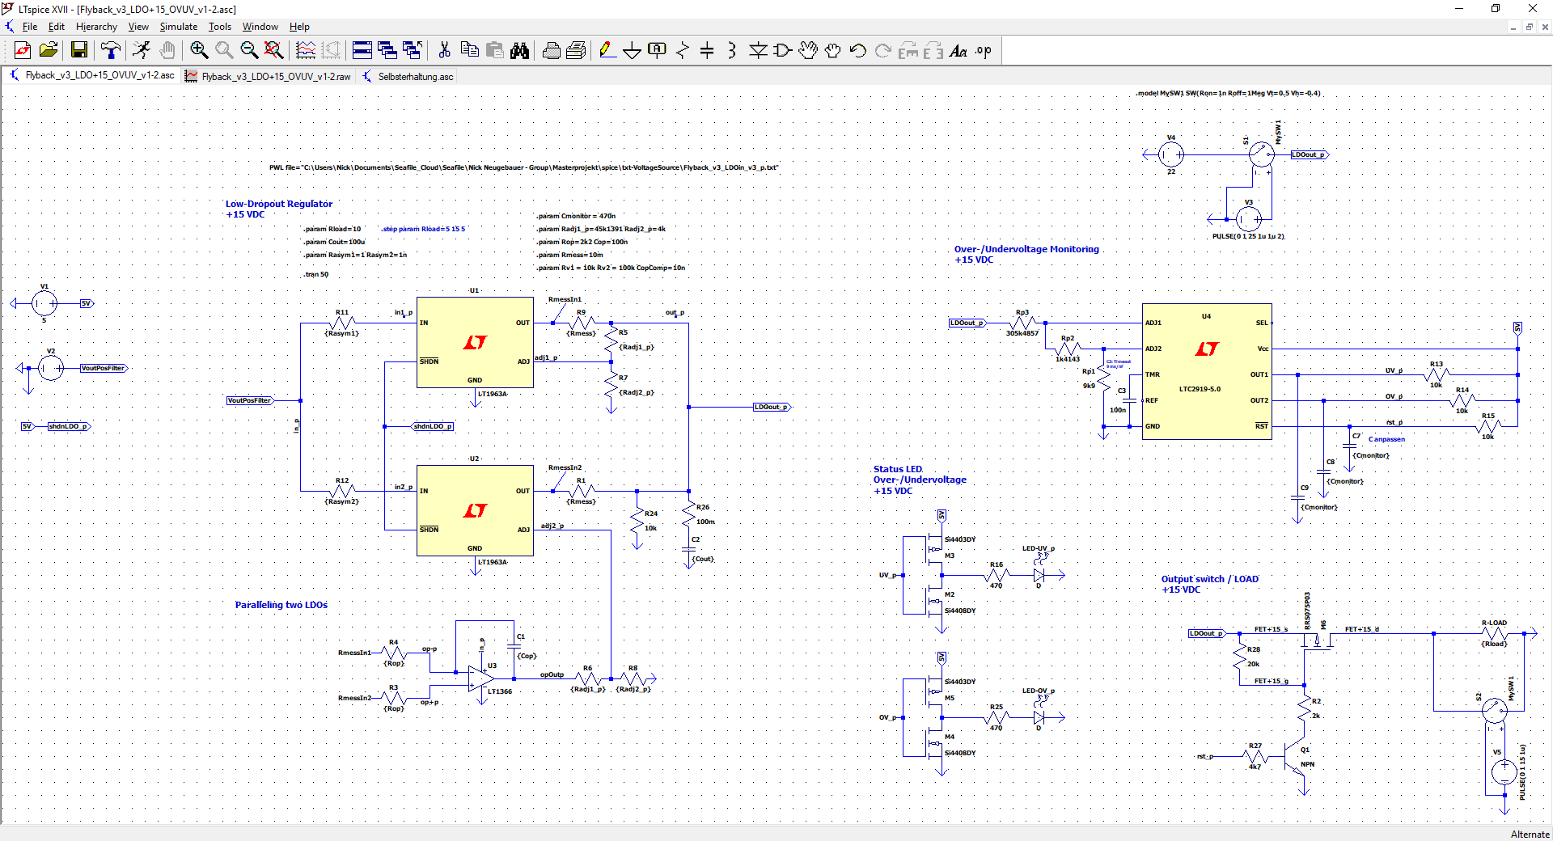Viewport: 1553px width, 841px height.
Task: Select the Pan magnifier tool
Action: pos(224,50)
